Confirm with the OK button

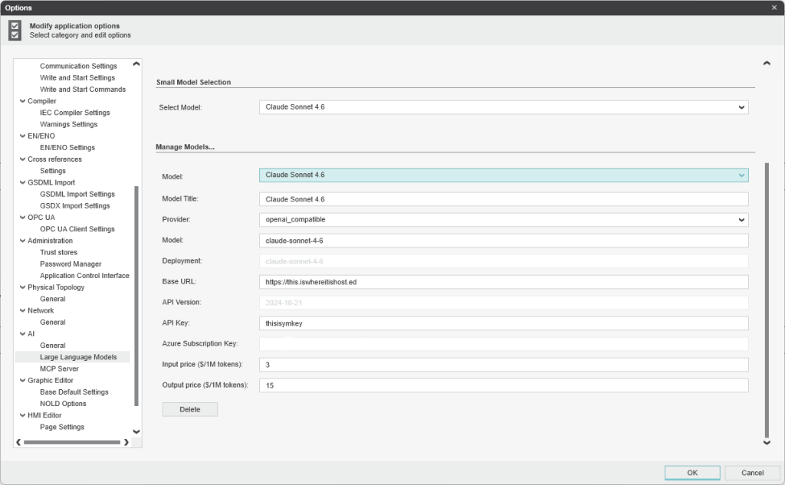click(x=692, y=473)
